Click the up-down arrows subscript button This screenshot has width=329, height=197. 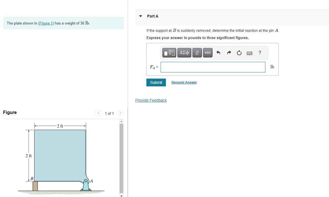[197, 53]
